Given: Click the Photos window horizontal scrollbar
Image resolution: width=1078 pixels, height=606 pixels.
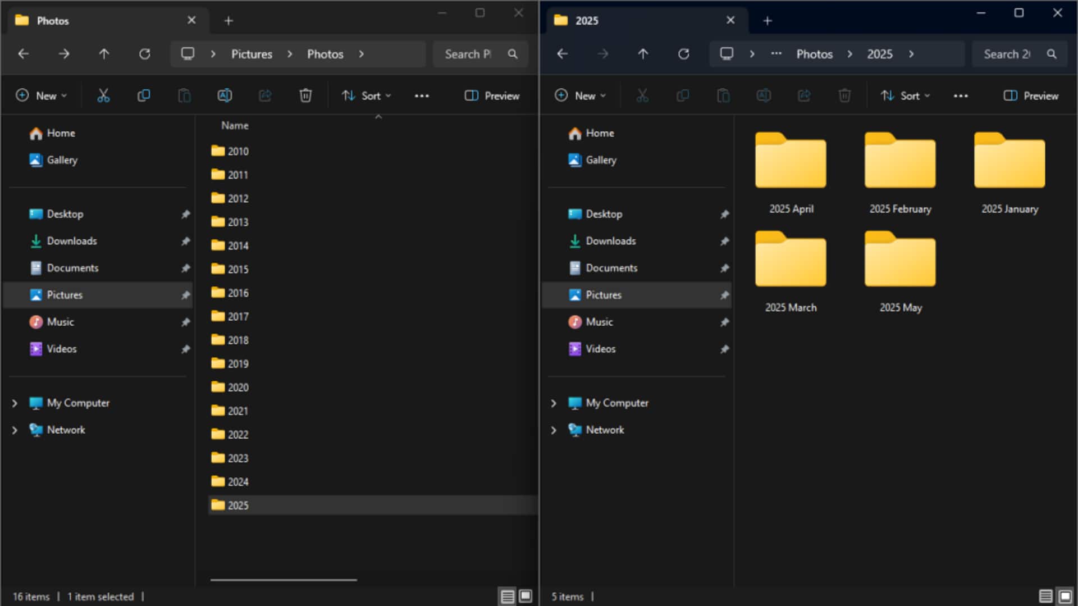Looking at the screenshot, I should [284, 580].
